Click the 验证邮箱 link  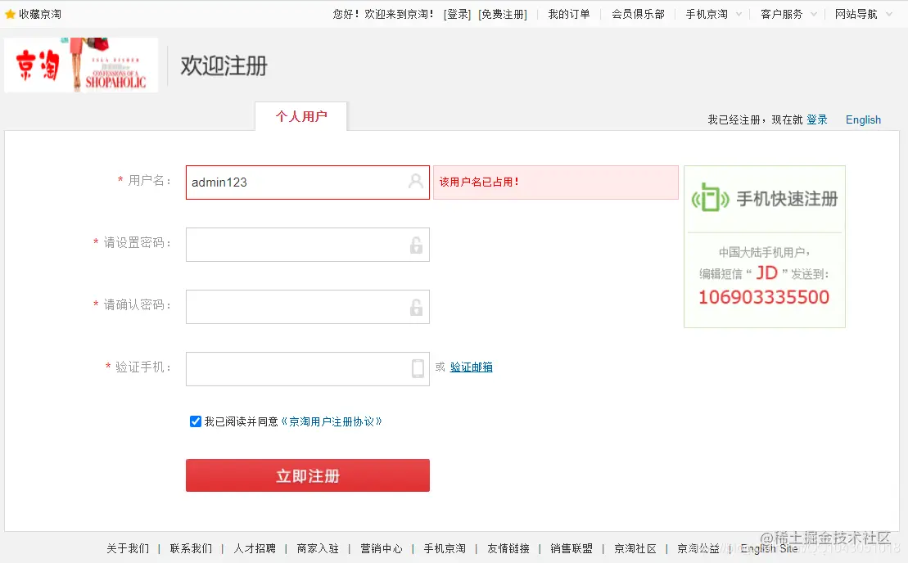coord(472,367)
